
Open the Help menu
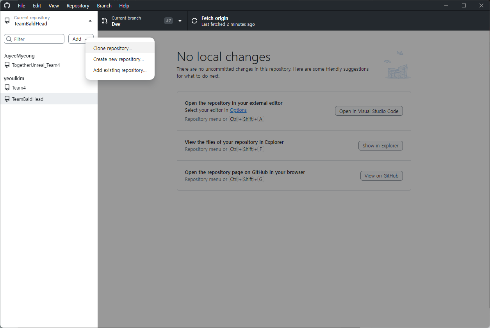pos(124,5)
